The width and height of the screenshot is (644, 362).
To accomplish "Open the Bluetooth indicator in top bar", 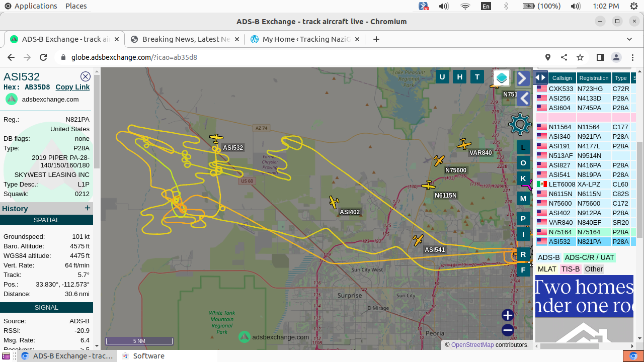I will [506, 6].
